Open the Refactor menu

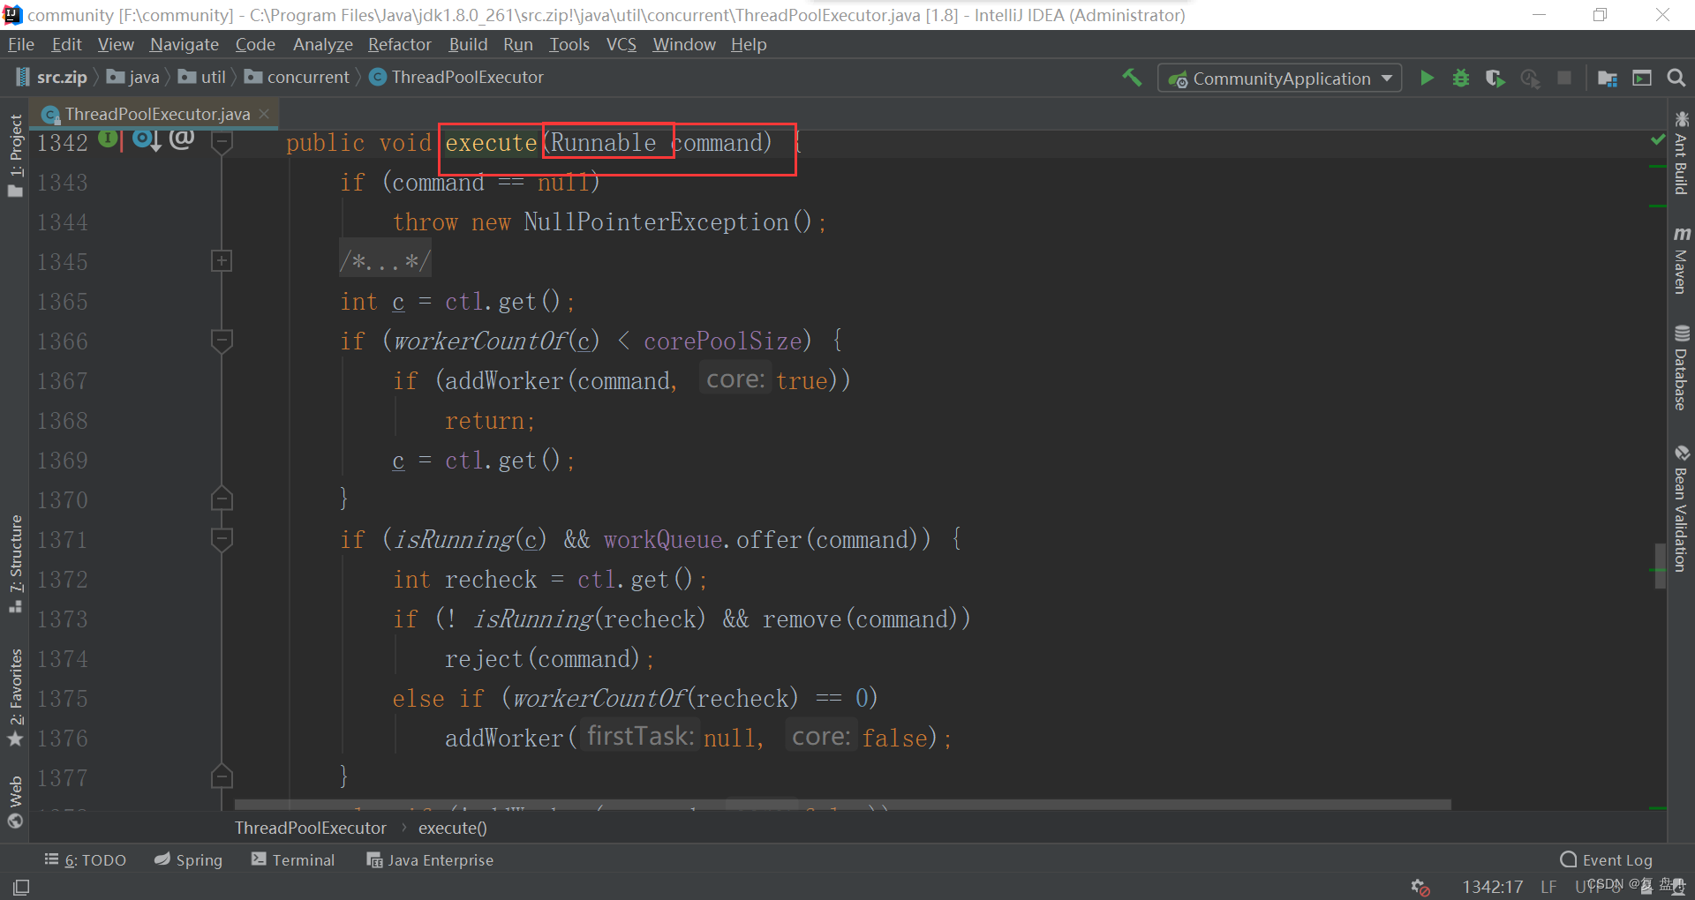click(399, 44)
